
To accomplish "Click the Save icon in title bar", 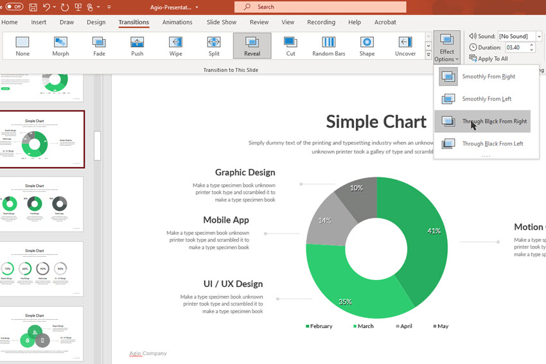I will [33, 7].
